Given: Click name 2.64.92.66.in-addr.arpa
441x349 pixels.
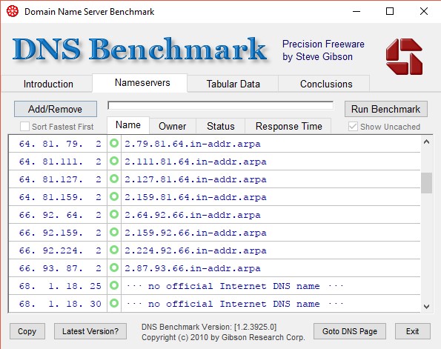Looking at the screenshot, I should 193,215.
